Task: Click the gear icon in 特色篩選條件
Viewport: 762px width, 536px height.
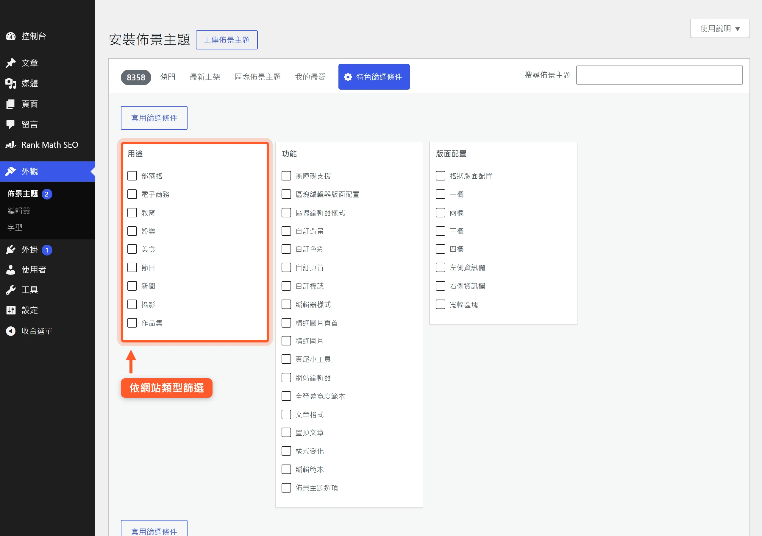Action: pos(348,77)
